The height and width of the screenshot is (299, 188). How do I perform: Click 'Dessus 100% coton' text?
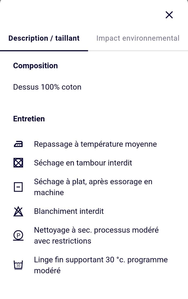(47, 87)
